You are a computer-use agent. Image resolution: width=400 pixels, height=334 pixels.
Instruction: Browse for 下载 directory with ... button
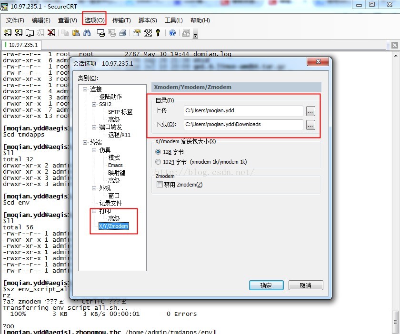tap(310, 125)
